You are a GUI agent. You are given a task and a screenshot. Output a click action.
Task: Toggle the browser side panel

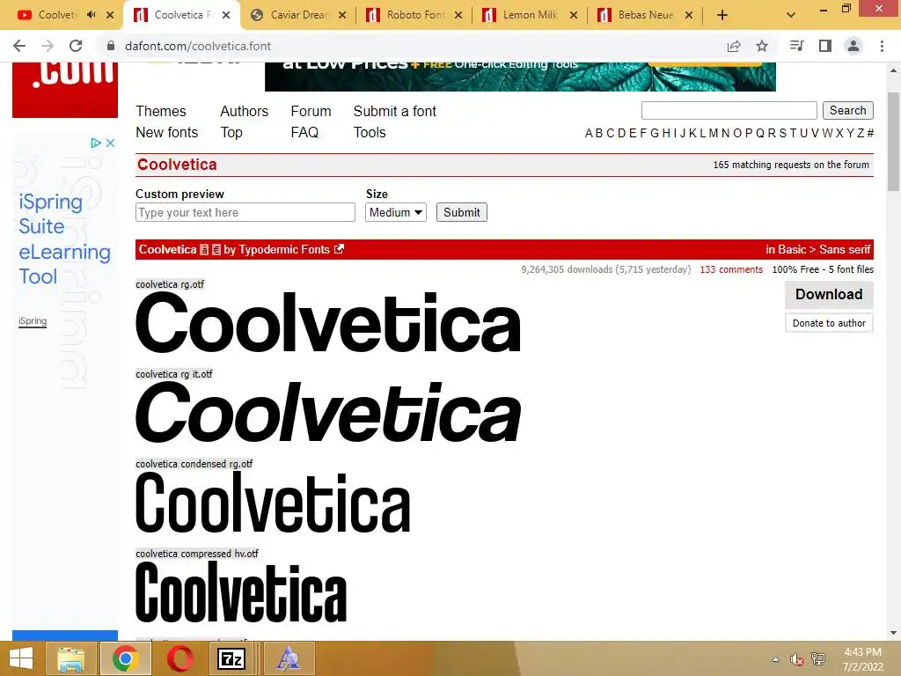click(x=825, y=46)
